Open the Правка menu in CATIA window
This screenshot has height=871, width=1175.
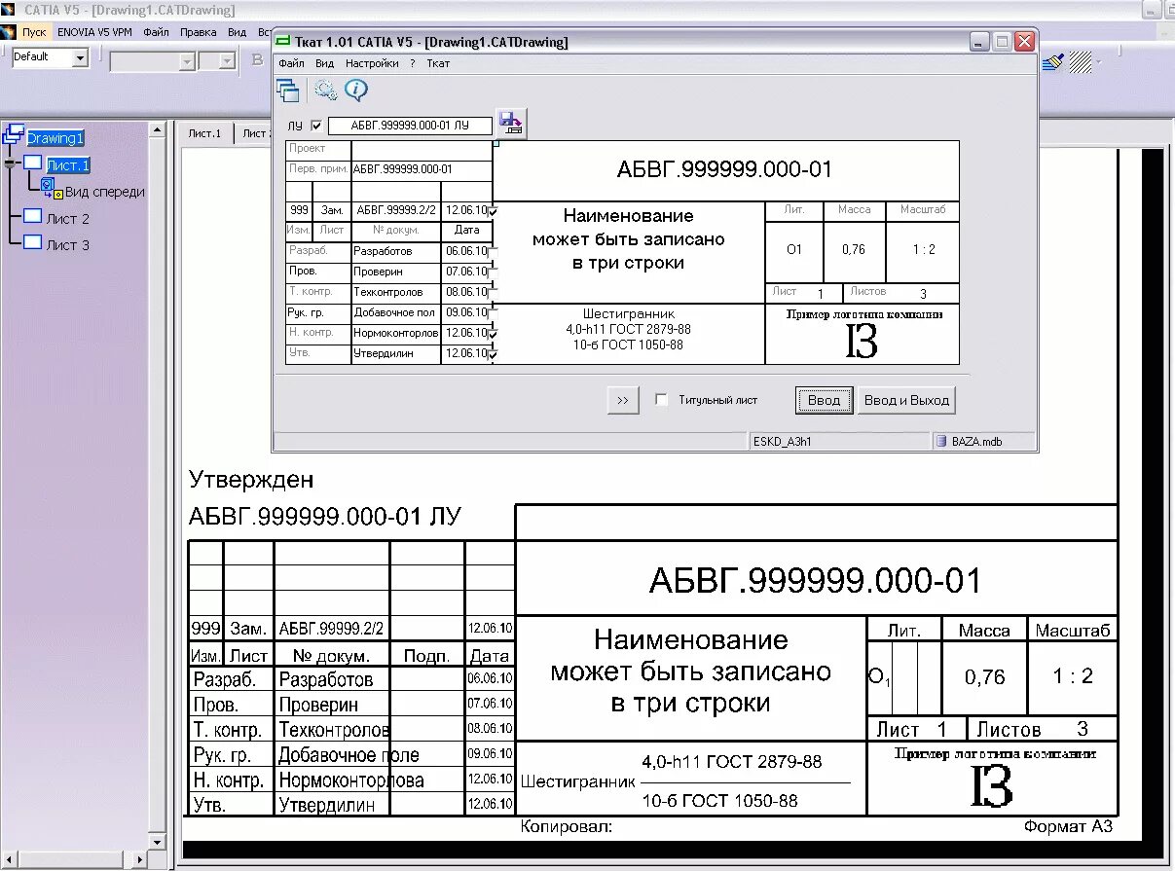198,31
